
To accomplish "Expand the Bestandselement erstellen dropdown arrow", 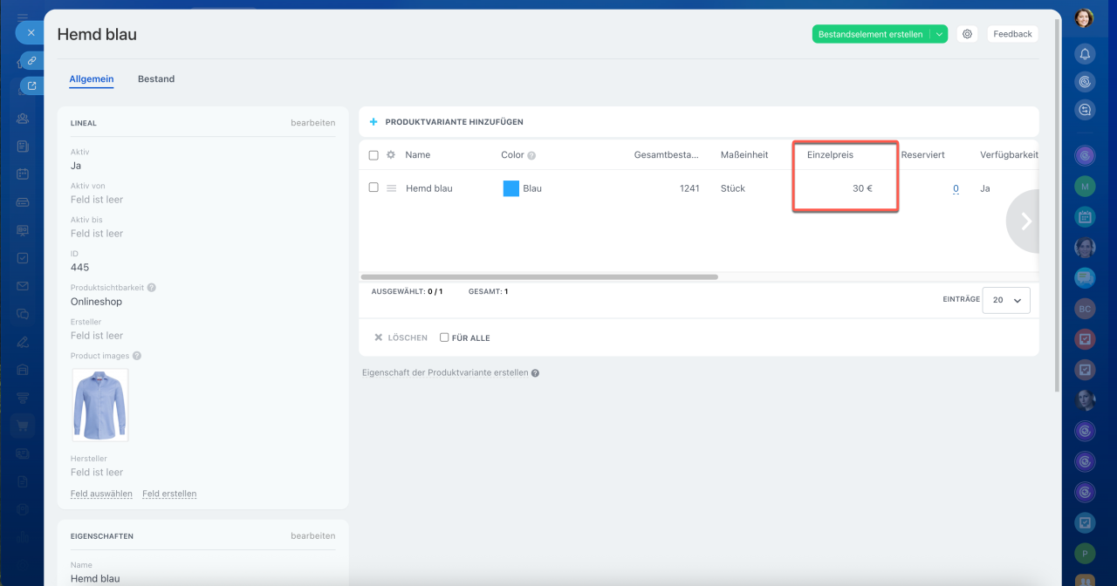I will pyautogui.click(x=939, y=34).
